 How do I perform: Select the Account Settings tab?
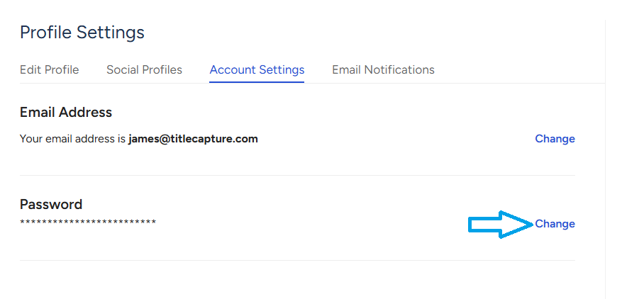coord(257,69)
